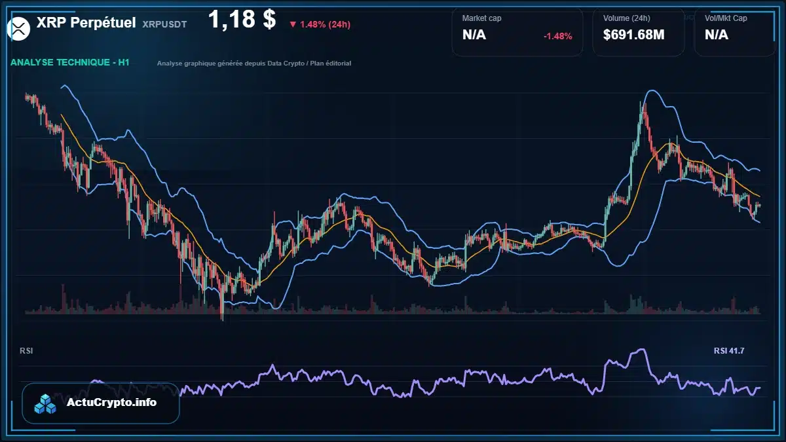
Task: Click the -1.48% figure in Market cap card
Action: (x=558, y=36)
